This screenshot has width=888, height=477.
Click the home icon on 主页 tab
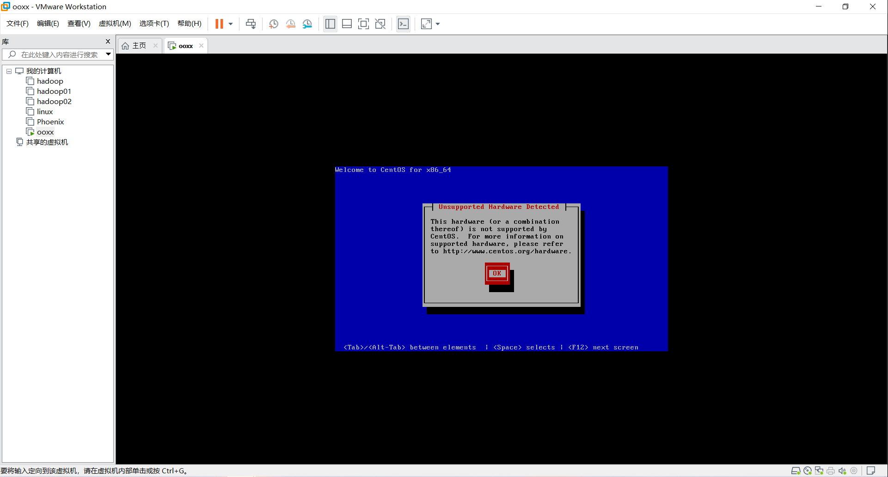pyautogui.click(x=125, y=46)
